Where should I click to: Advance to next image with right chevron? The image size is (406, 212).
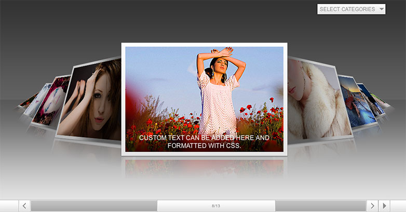372,206
